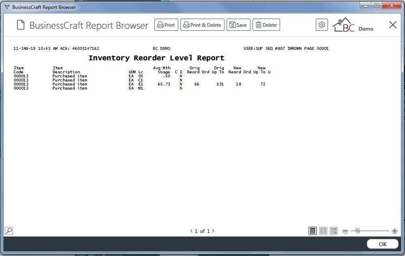Go to the next page arrow
The height and width of the screenshot is (256, 405).
(214, 231)
